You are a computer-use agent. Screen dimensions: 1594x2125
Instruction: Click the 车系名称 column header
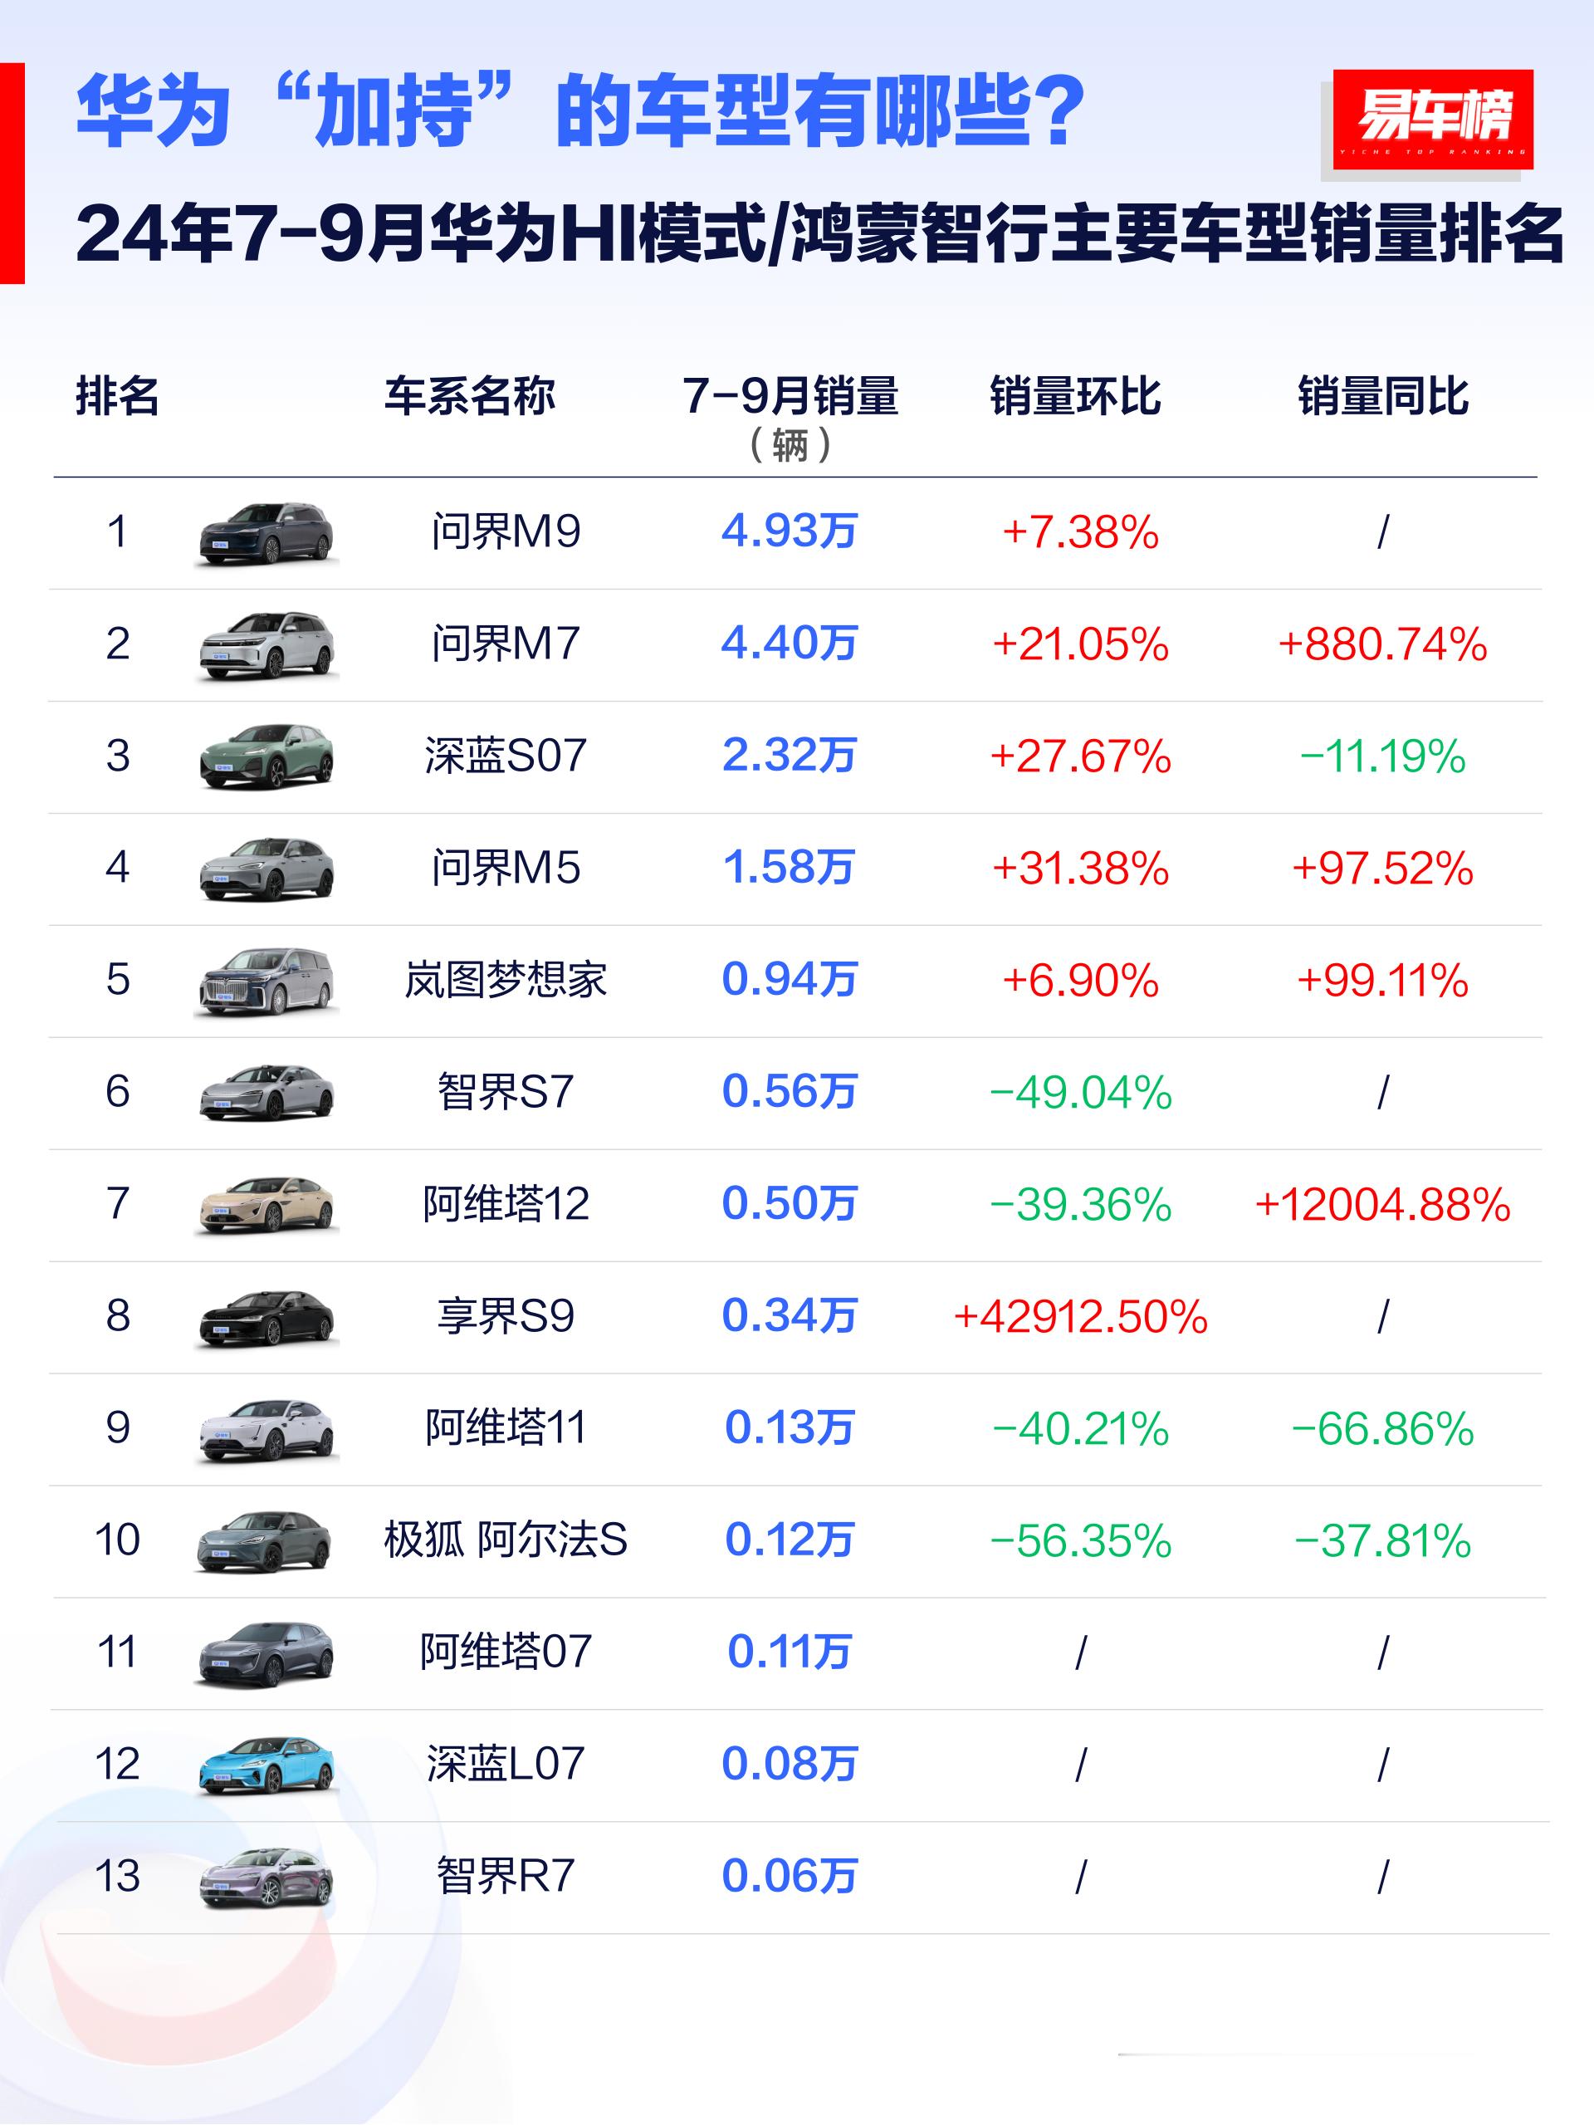click(x=470, y=396)
